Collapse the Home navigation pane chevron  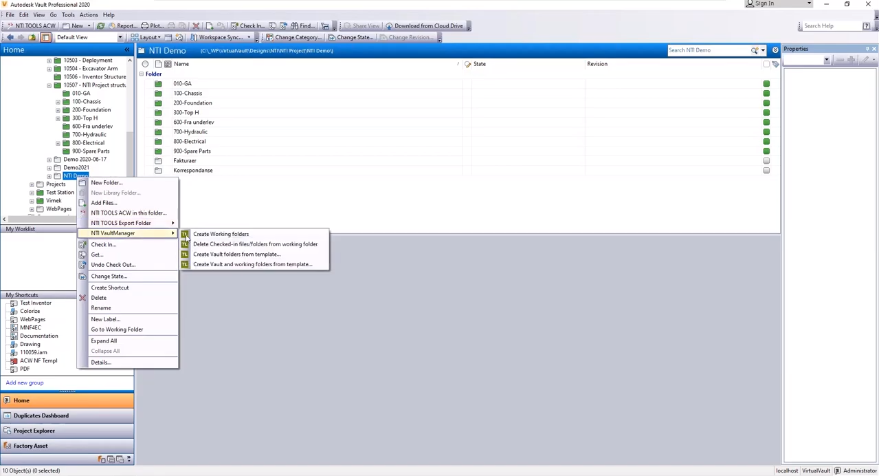pos(127,50)
